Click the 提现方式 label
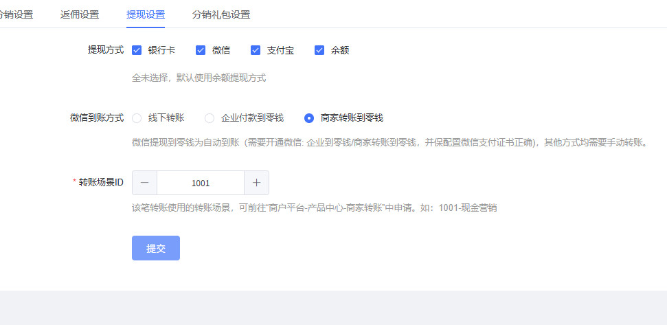The height and width of the screenshot is (325, 667). pos(106,50)
